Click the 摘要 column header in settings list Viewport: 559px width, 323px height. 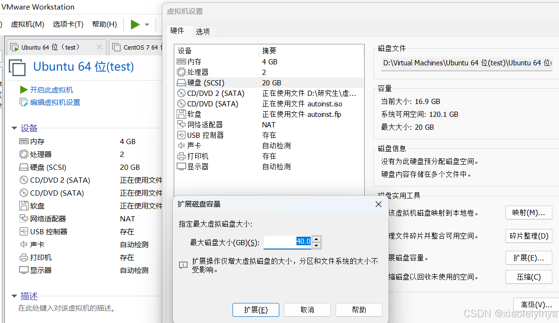(x=311, y=51)
